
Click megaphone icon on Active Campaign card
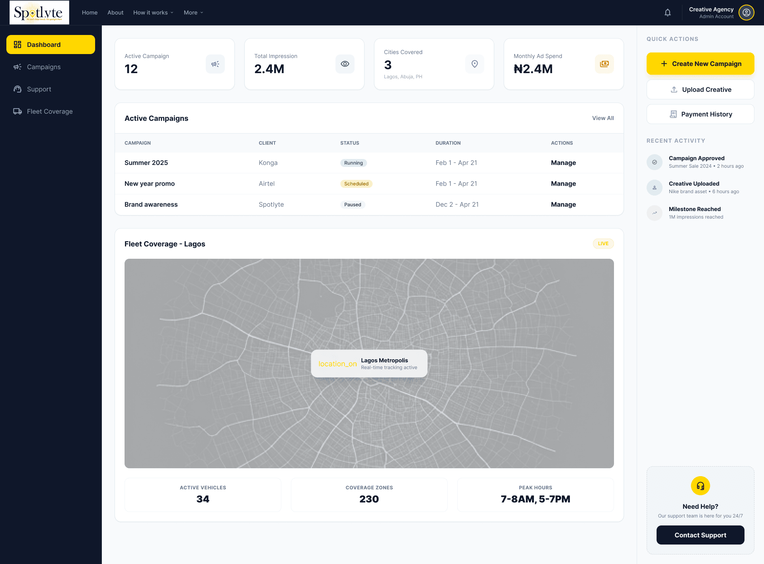(215, 64)
